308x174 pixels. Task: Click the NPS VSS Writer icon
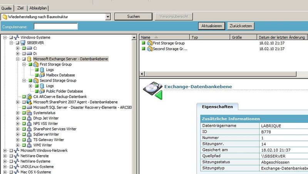pyautogui.click(x=29, y=124)
